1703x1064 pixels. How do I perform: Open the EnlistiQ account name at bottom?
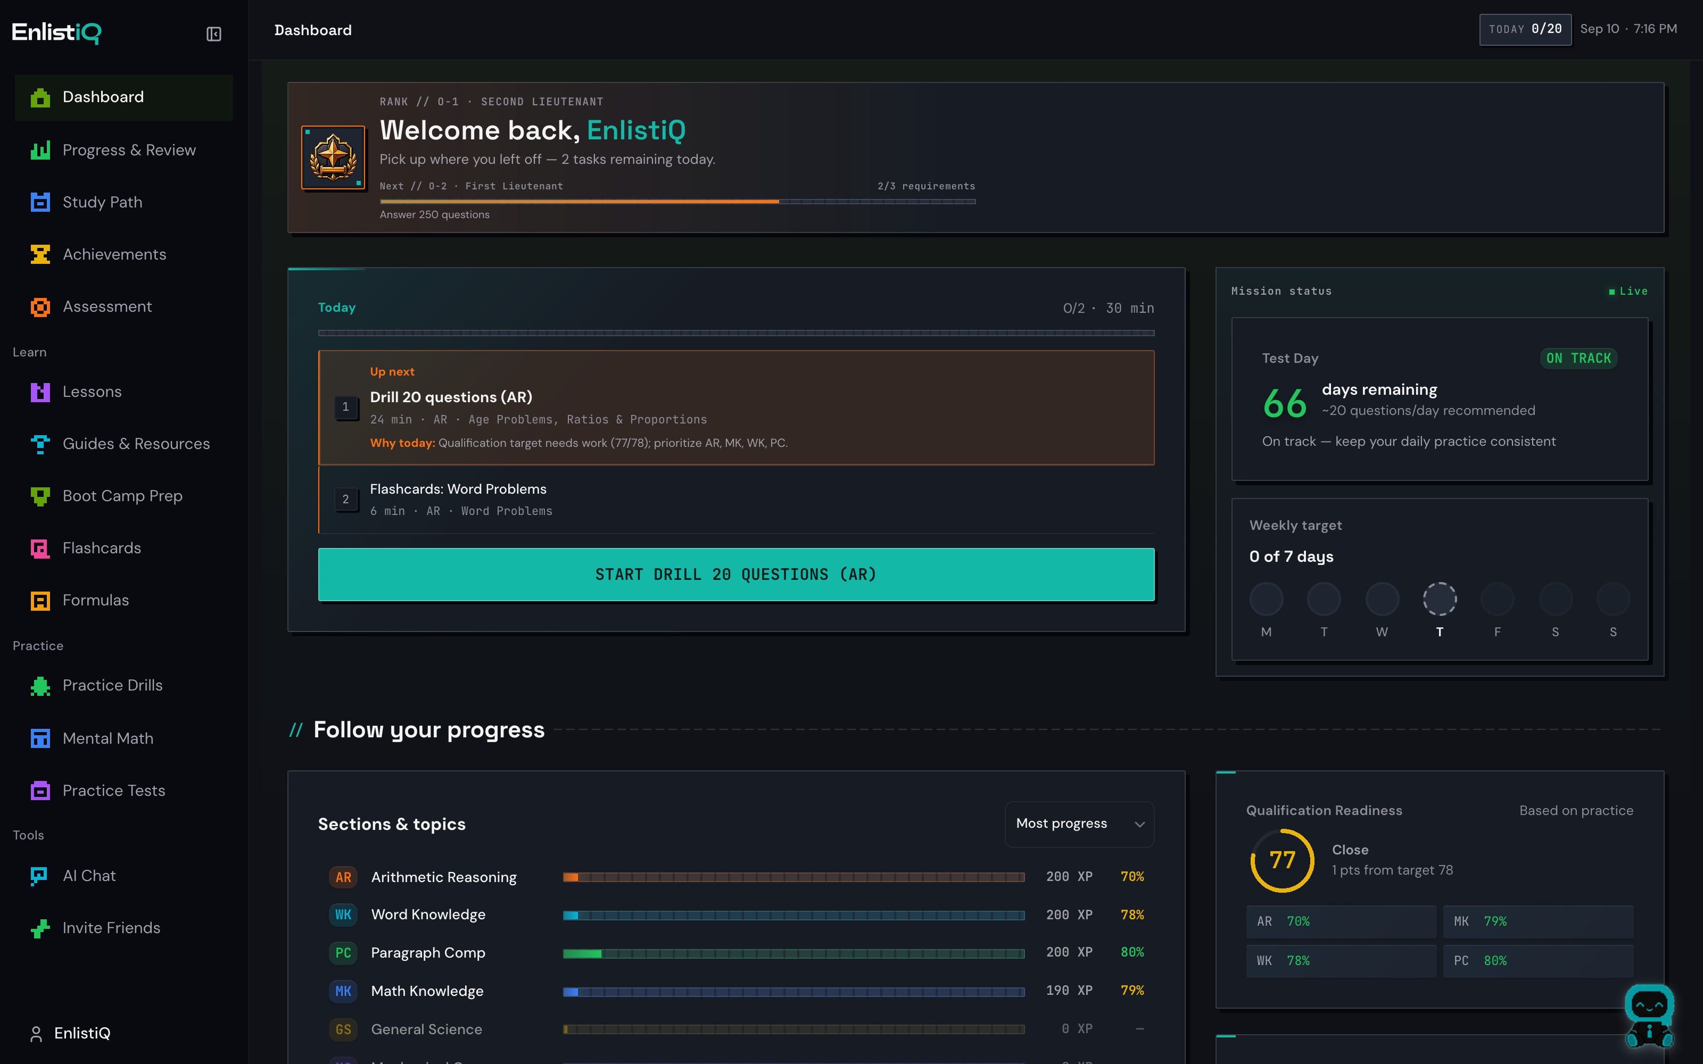click(x=82, y=1033)
